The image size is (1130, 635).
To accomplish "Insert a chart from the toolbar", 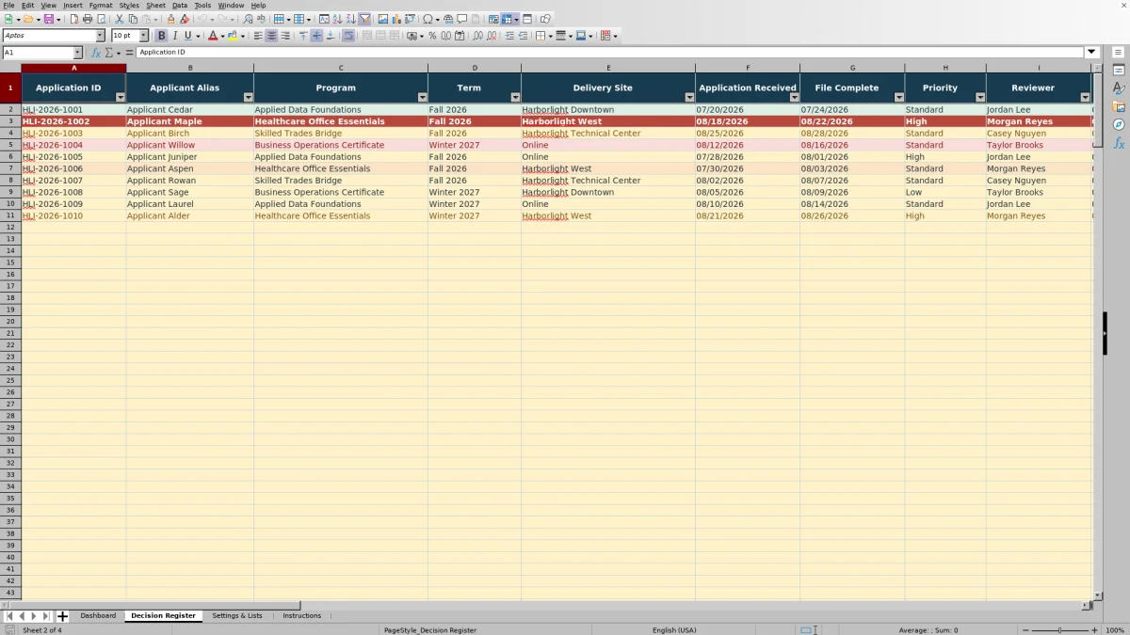I will 395,19.
